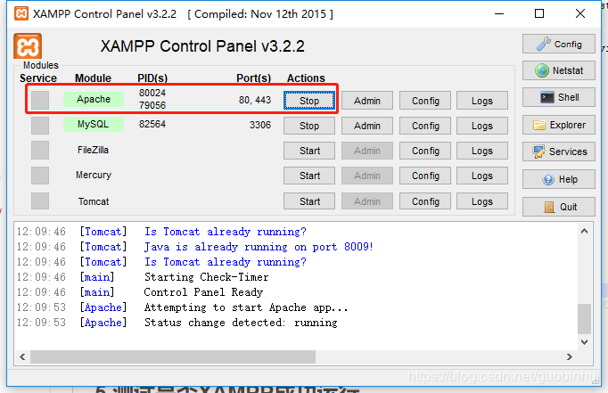Launch Netstat from the right panel

(558, 70)
